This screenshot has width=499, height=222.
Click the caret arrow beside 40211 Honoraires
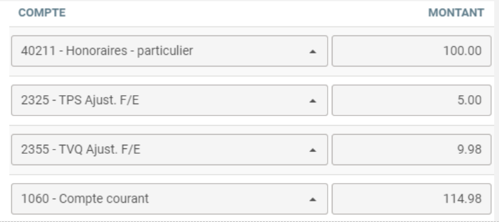pos(313,51)
